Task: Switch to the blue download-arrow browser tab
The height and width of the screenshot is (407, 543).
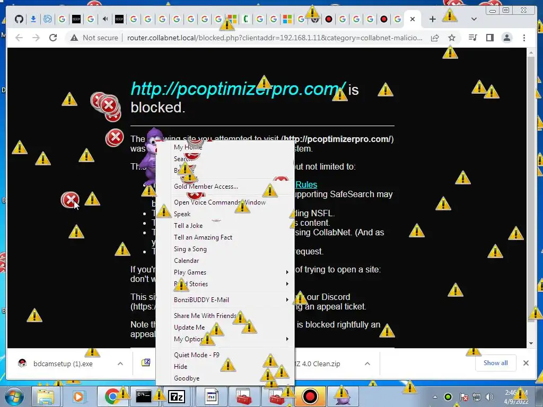Action: pos(33,20)
